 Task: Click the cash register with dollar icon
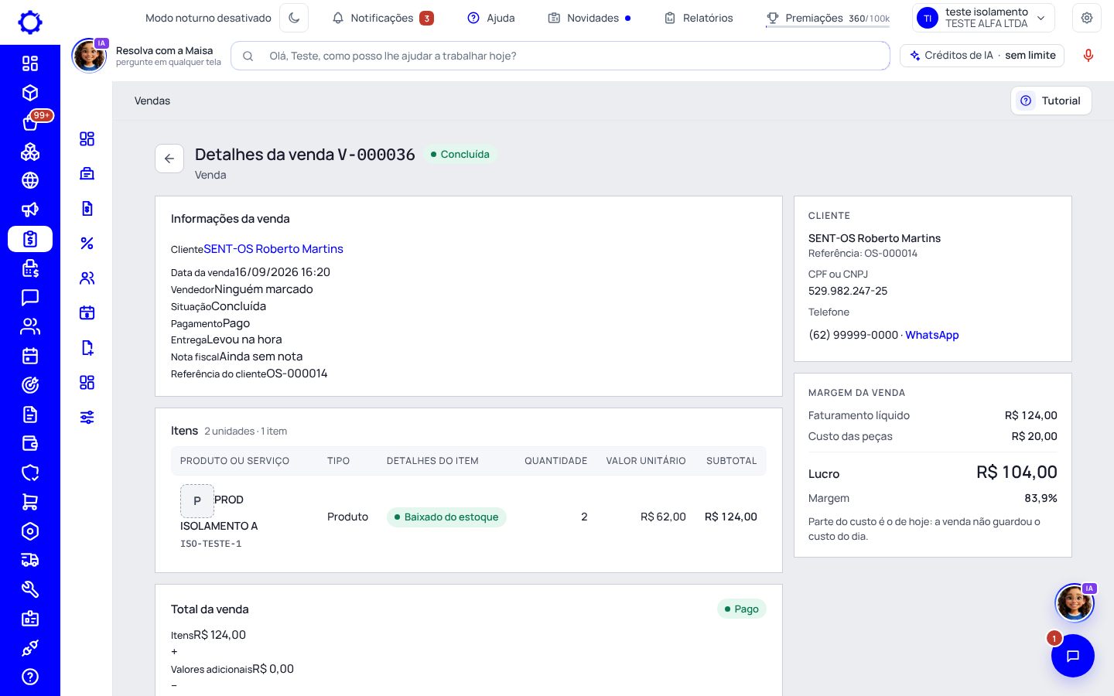click(x=30, y=268)
